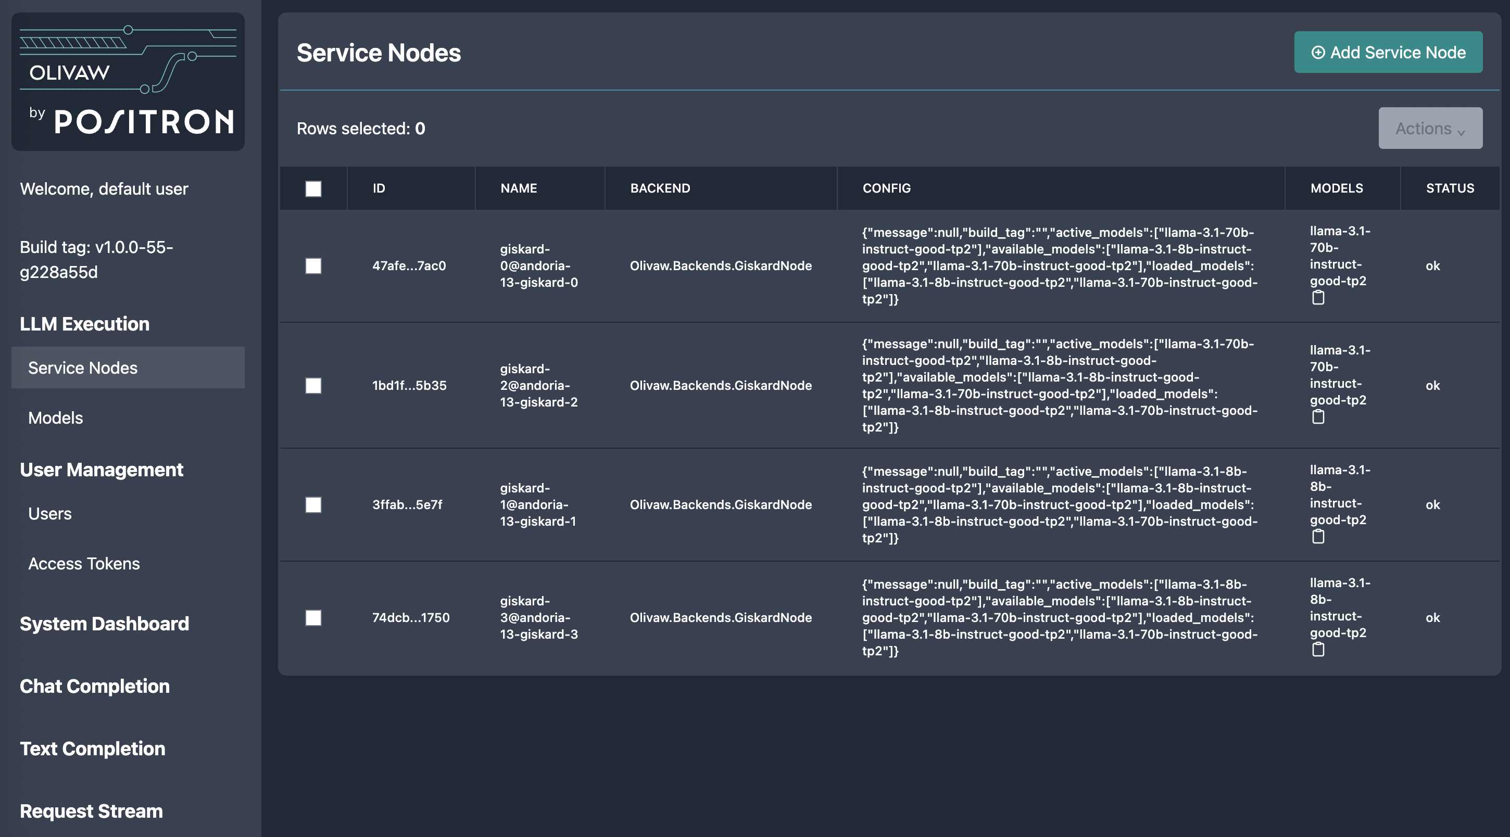This screenshot has height=837, width=1510.
Task: Click ID cell 1bd1f...5b35
Action: [x=409, y=385]
